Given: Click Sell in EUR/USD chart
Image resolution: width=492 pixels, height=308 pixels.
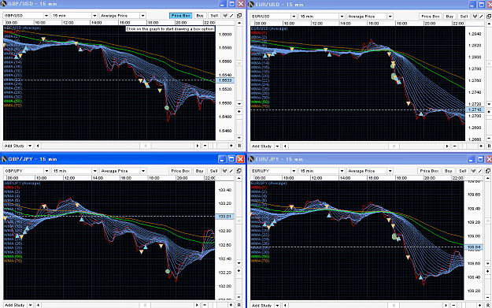Looking at the screenshot, I should [x=464, y=17].
